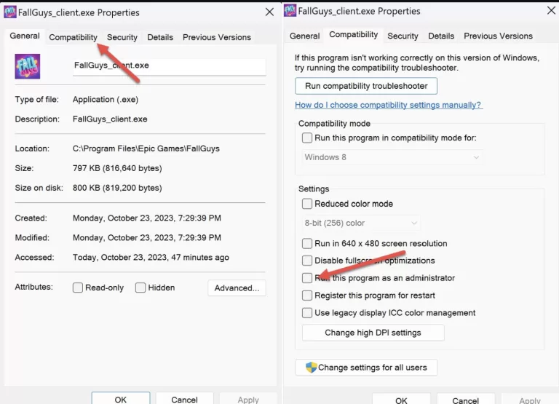Click the Advanced... attributes button
This screenshot has width=559, height=404.
coord(237,288)
